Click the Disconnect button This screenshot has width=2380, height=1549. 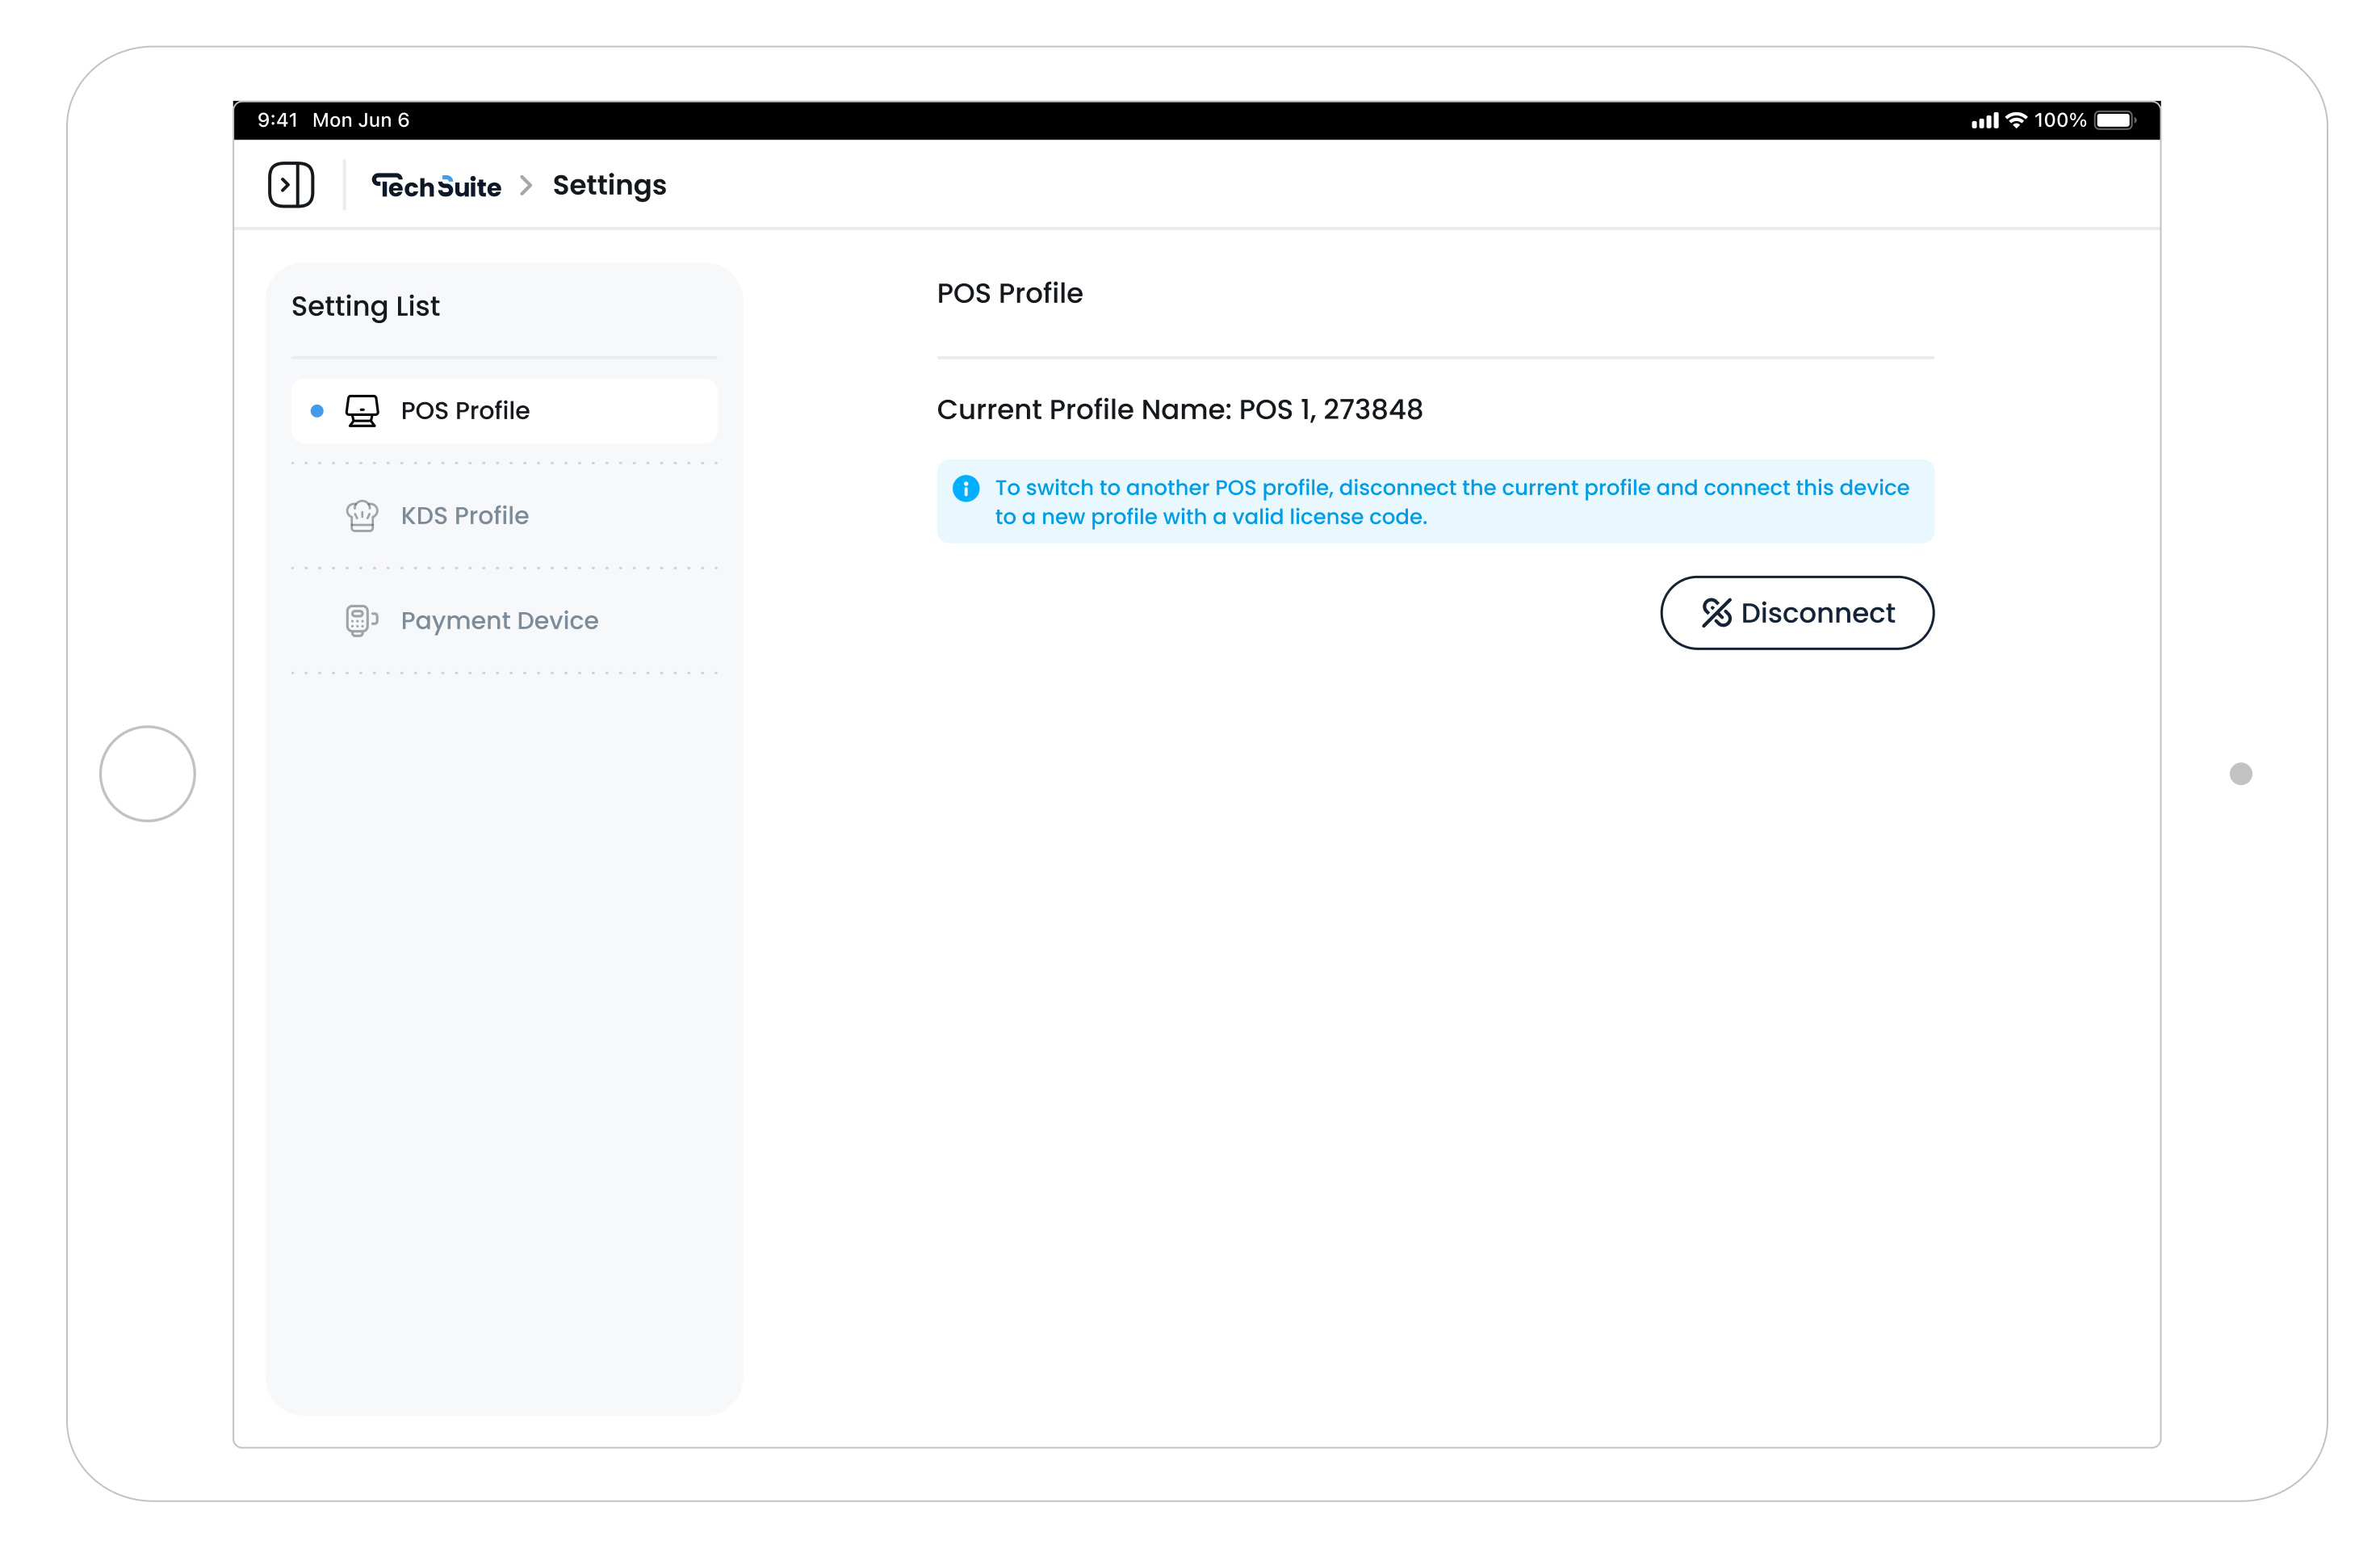(1796, 612)
